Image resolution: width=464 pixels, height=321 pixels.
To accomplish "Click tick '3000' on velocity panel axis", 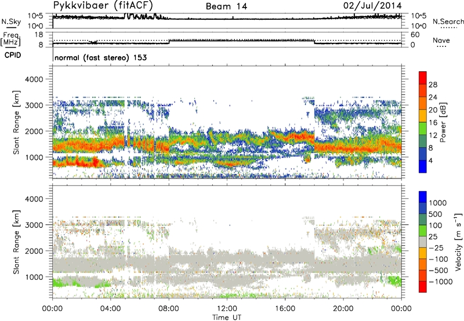I will click(34, 225).
